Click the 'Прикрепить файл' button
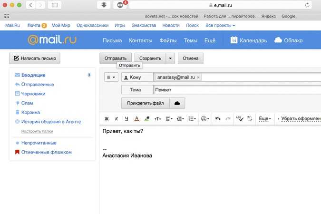Image resolution: width=321 pixels, height=214 pixels. [146, 103]
